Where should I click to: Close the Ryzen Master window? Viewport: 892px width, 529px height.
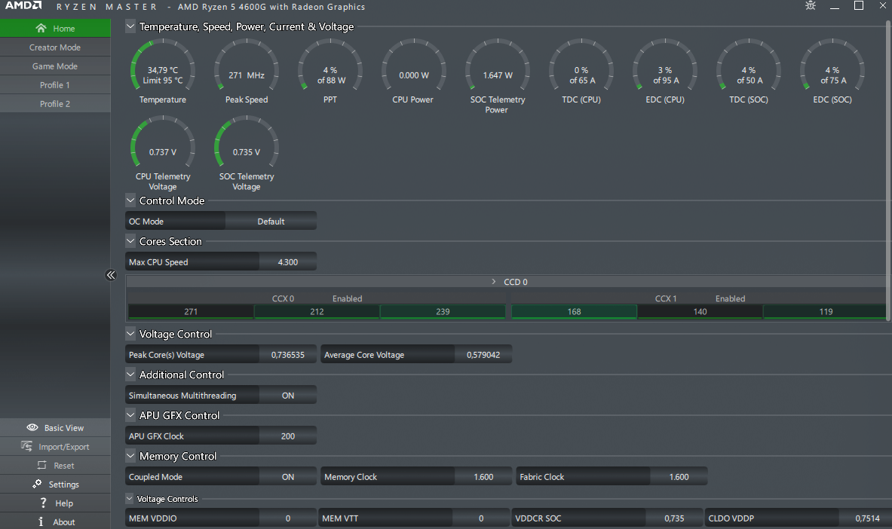pyautogui.click(x=883, y=6)
